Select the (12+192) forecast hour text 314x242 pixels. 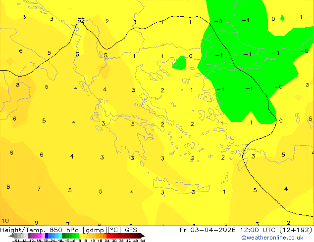pyautogui.click(x=296, y=230)
